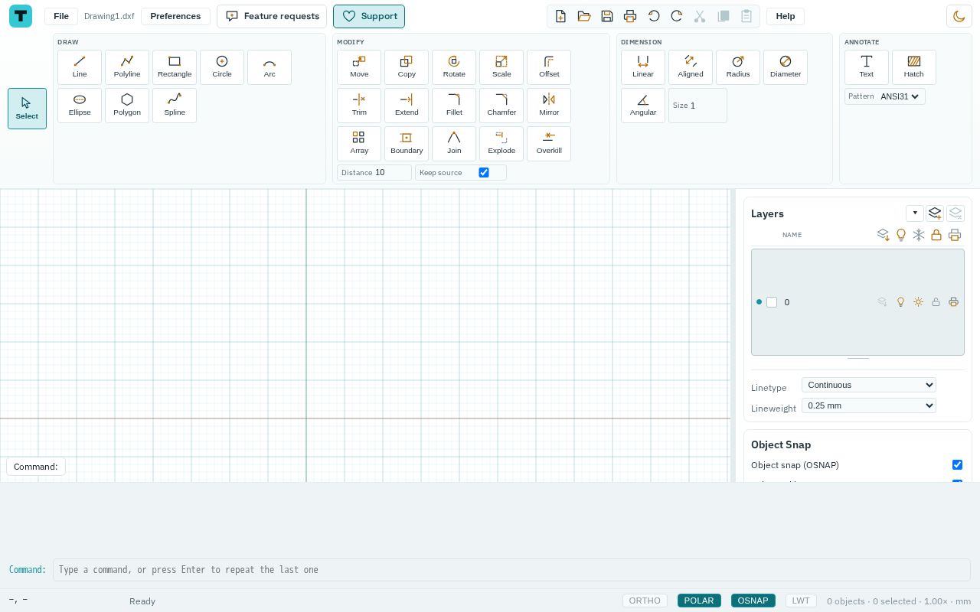
Task: Pick the Circle tool
Action: coord(222,67)
